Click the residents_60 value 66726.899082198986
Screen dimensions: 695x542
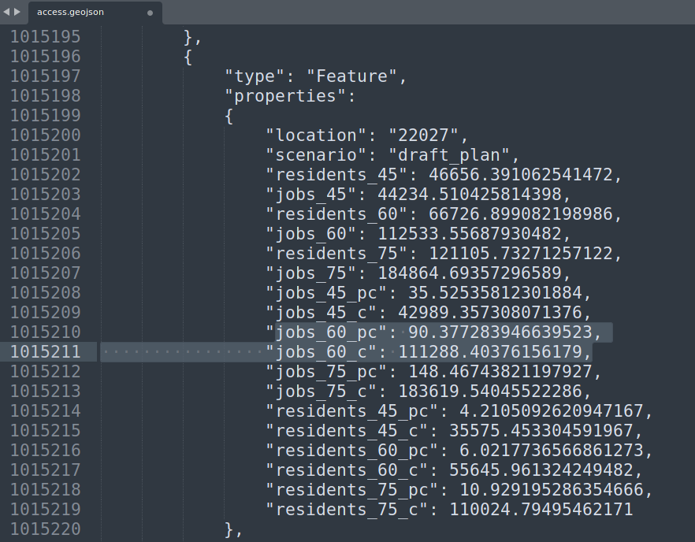coord(520,214)
